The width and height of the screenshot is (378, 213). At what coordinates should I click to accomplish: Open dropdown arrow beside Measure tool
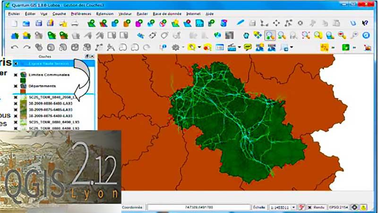pyautogui.click(x=239, y=48)
